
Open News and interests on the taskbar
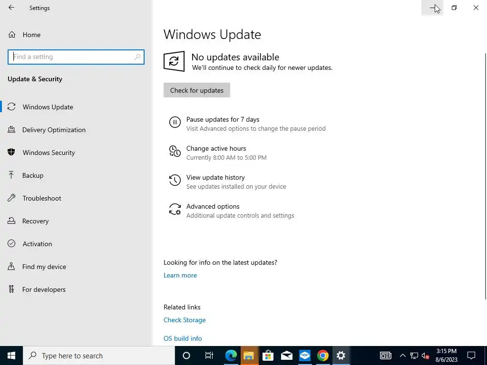[385, 355]
